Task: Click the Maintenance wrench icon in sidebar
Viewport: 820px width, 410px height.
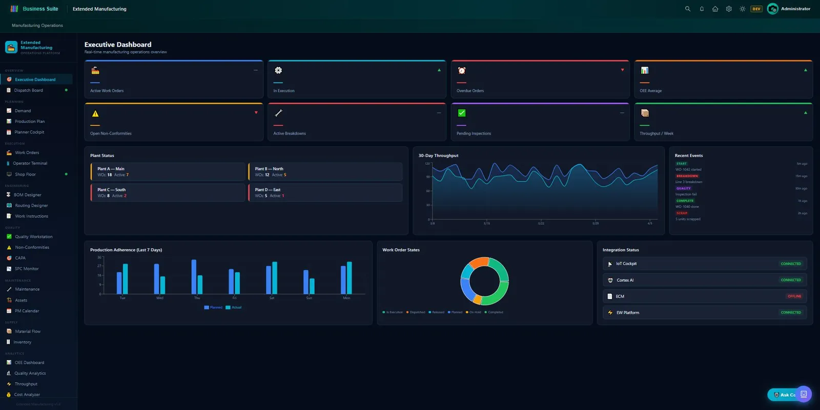Action: [x=9, y=289]
